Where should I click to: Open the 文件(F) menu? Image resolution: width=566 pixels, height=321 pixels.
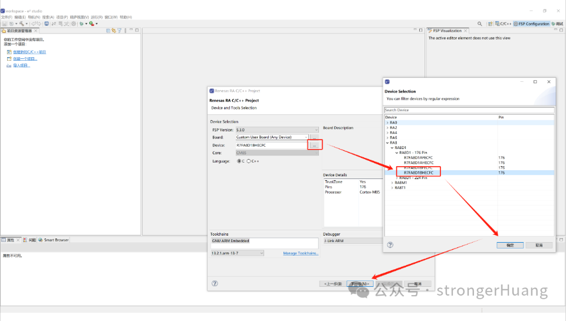tap(6, 17)
